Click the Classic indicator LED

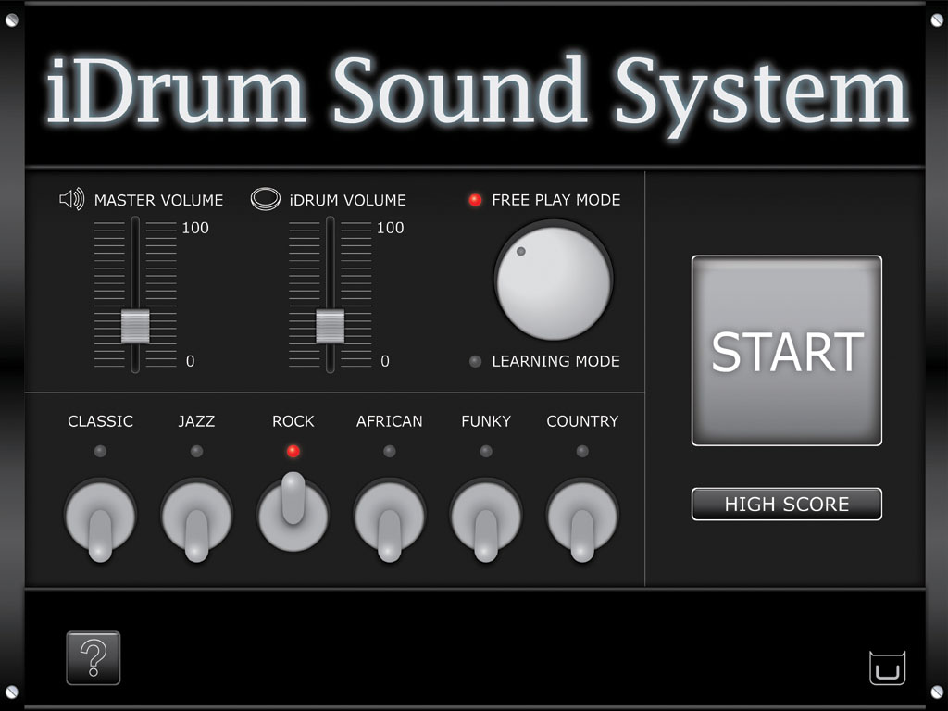[x=100, y=452]
